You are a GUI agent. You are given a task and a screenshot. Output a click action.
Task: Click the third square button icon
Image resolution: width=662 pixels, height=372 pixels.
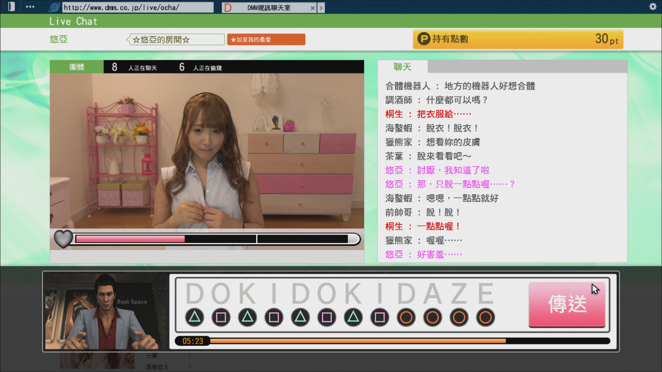point(327,317)
